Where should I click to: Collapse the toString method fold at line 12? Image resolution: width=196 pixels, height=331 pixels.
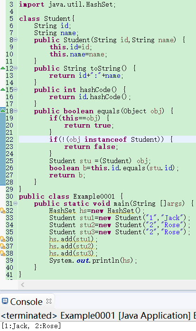16,68
